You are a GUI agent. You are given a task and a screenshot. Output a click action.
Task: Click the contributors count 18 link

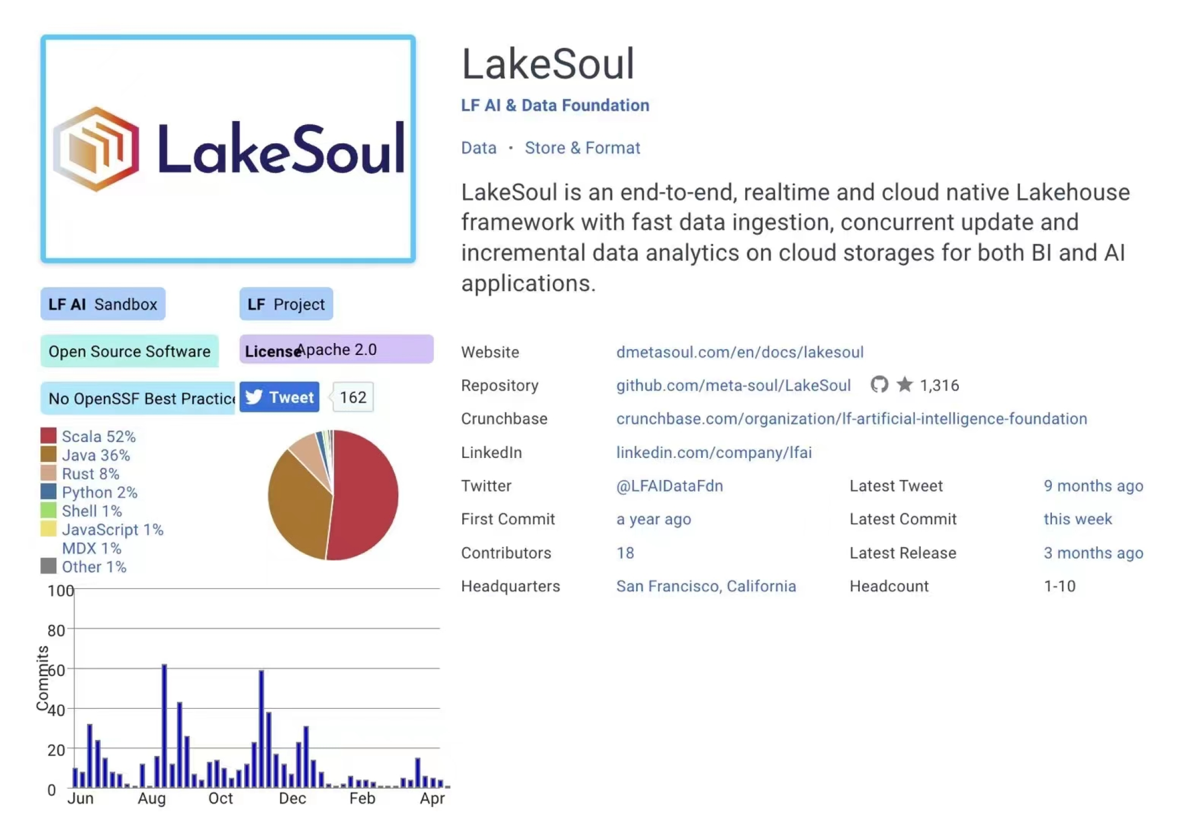(626, 553)
